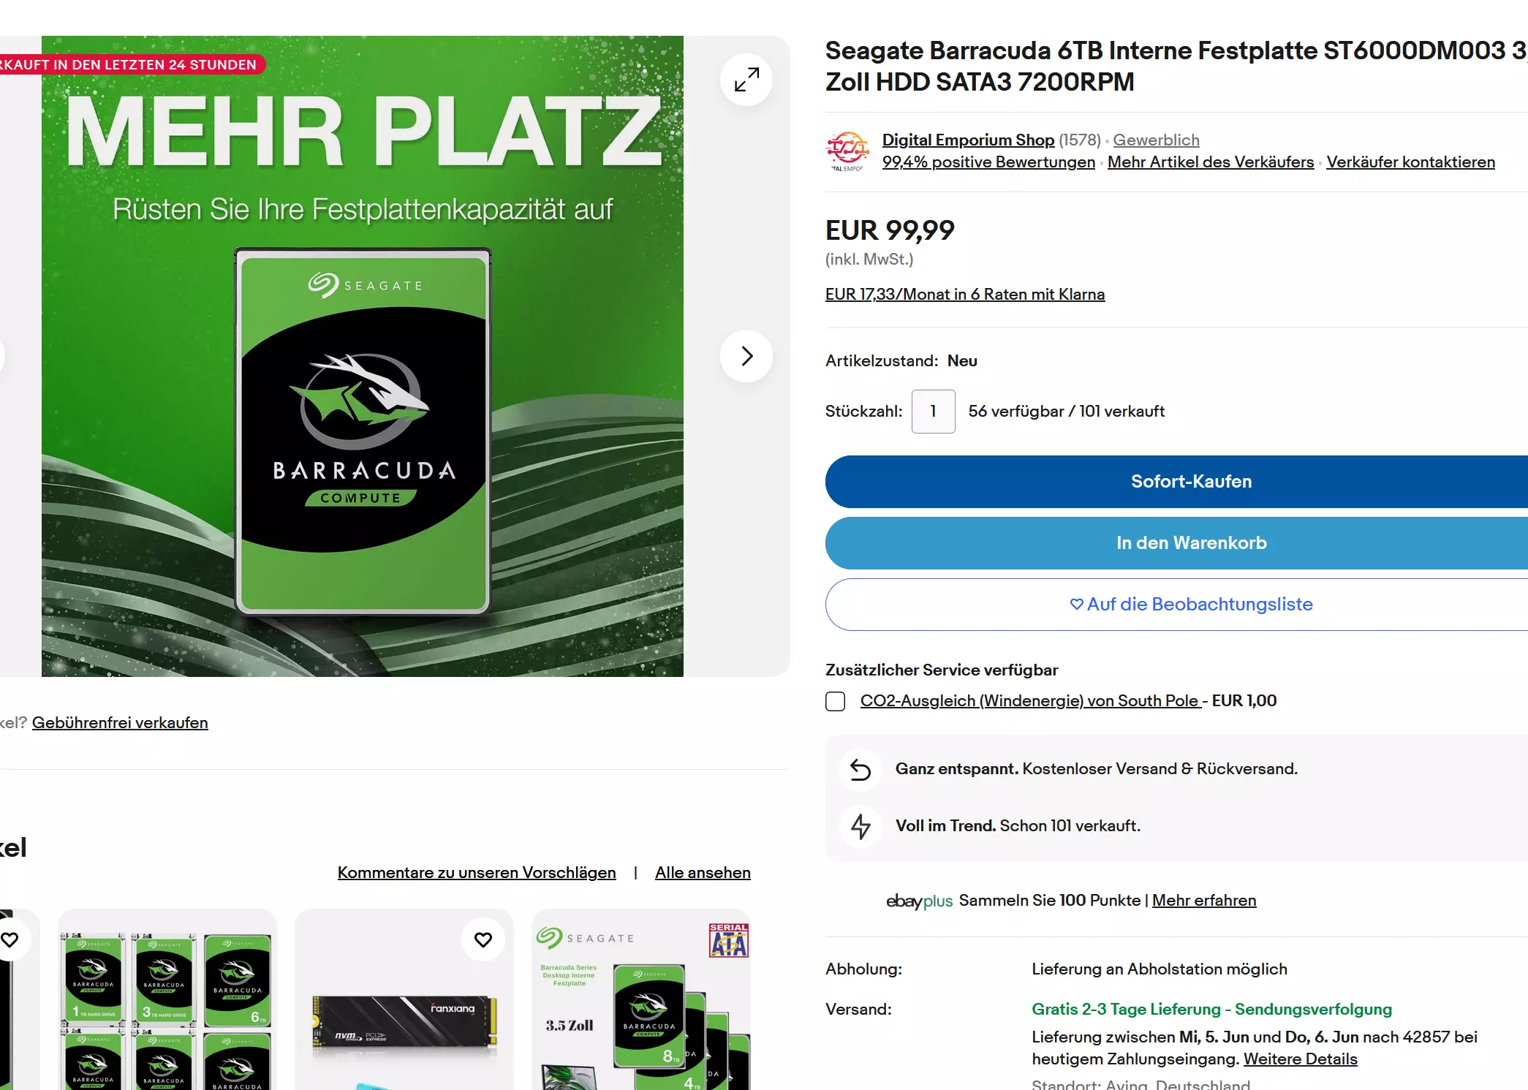This screenshot has height=1090, width=1528.
Task: Buy now with Sofort-Kaufen
Action: [1176, 482]
